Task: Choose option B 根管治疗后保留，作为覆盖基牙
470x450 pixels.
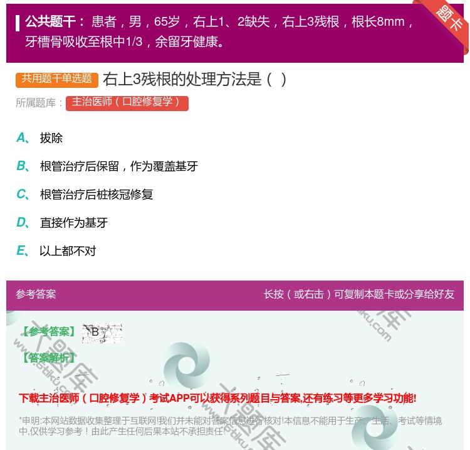Action: 107,166
